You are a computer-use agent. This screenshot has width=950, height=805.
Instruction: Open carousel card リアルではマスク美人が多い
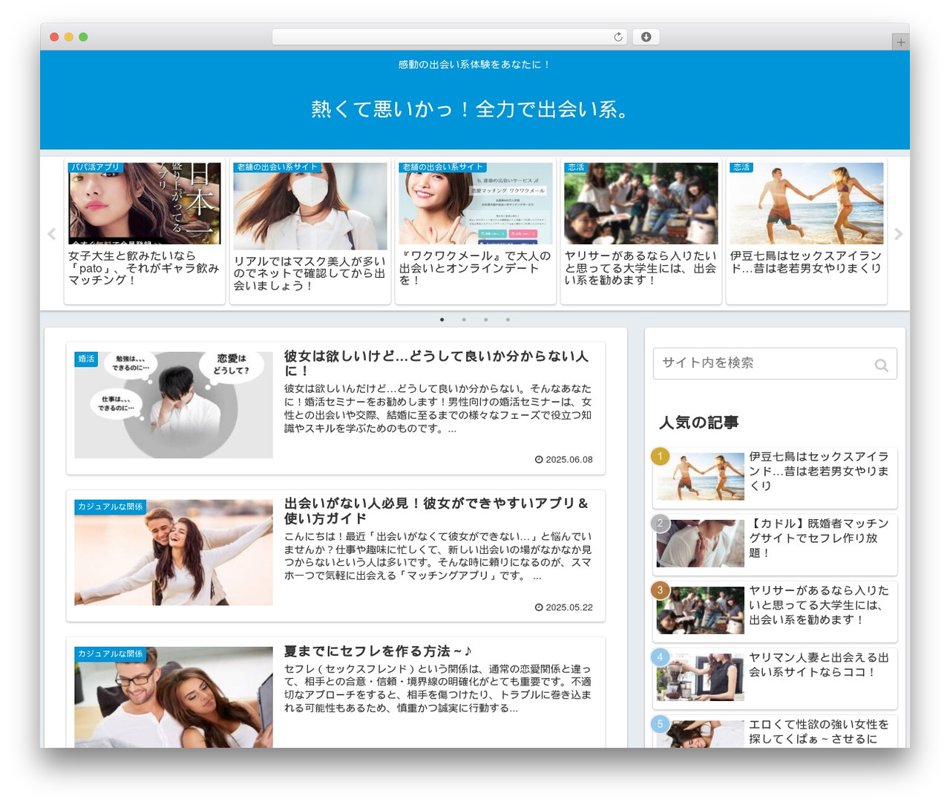[x=310, y=232]
